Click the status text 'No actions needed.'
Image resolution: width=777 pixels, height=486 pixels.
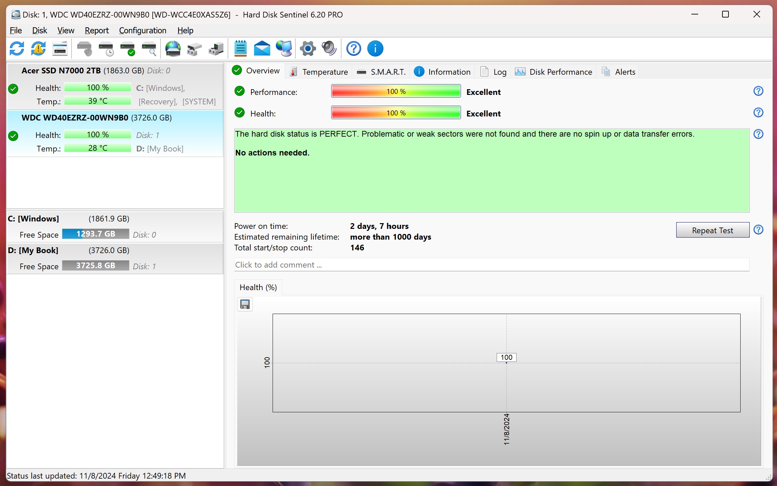[x=272, y=153]
